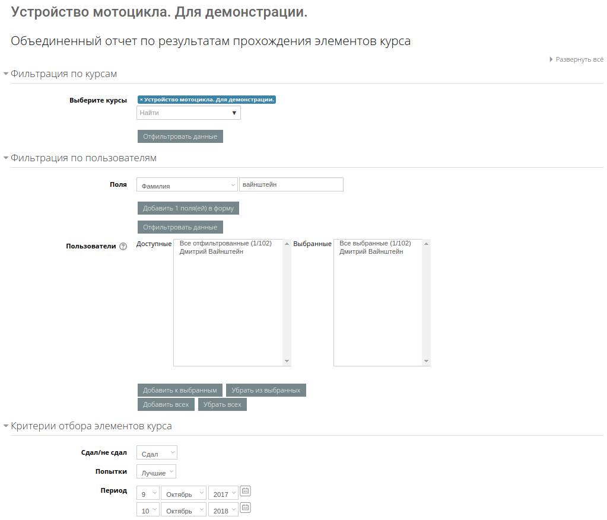
Task: Remove the selected course tag Устройство мотоцикла
Action: tap(141, 100)
